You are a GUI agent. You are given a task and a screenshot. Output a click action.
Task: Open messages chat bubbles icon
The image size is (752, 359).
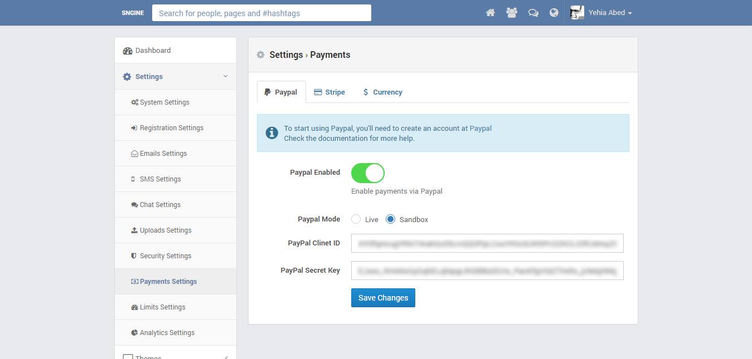pos(533,13)
